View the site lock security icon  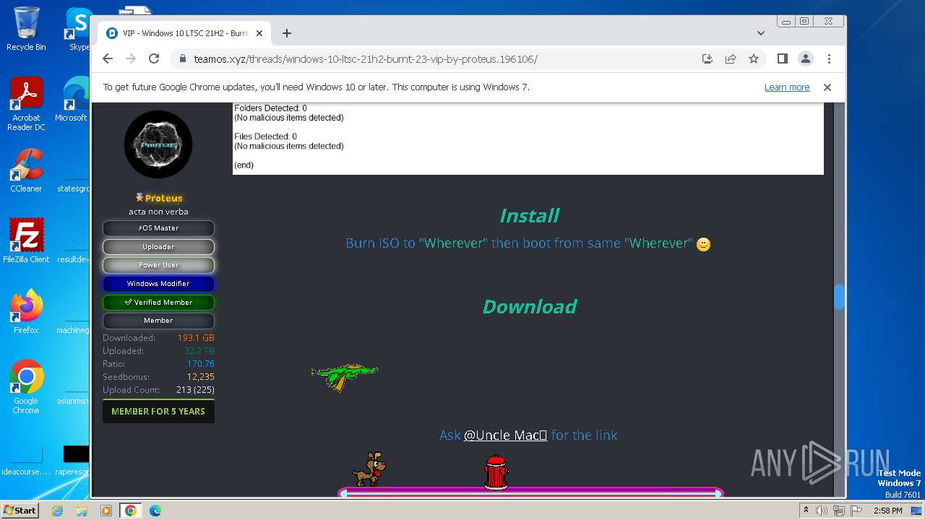pos(182,58)
